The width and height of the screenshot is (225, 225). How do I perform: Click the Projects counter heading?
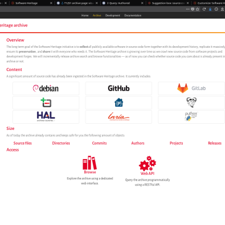(176, 143)
